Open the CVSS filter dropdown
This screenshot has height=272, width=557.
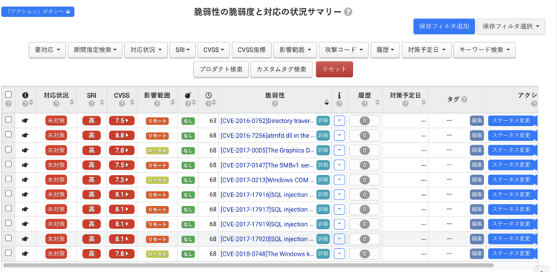[x=214, y=50]
